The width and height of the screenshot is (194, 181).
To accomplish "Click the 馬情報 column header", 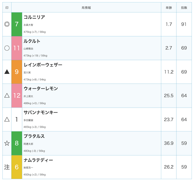I will tap(86, 8).
